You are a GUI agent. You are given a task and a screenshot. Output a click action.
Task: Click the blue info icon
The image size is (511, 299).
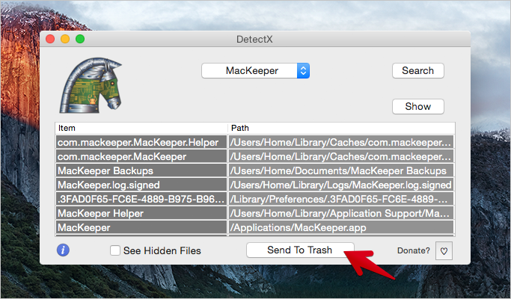[x=63, y=250]
